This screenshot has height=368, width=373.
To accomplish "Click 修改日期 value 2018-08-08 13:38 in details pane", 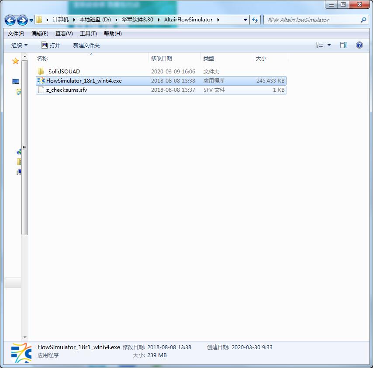I will [169, 347].
